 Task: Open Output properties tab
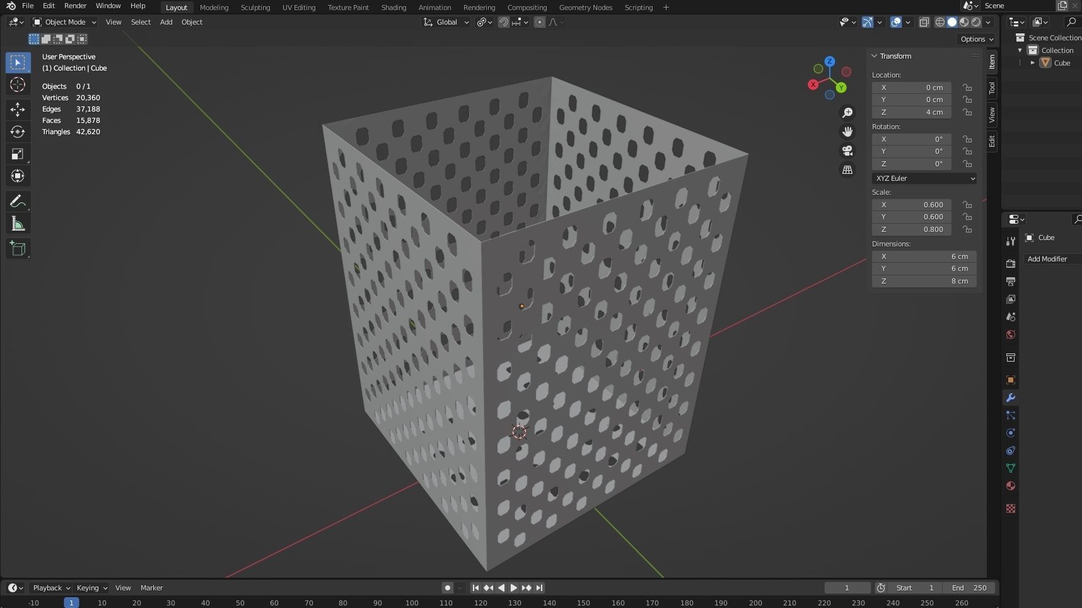point(1011,281)
